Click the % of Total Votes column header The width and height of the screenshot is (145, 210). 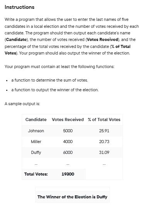104,120
